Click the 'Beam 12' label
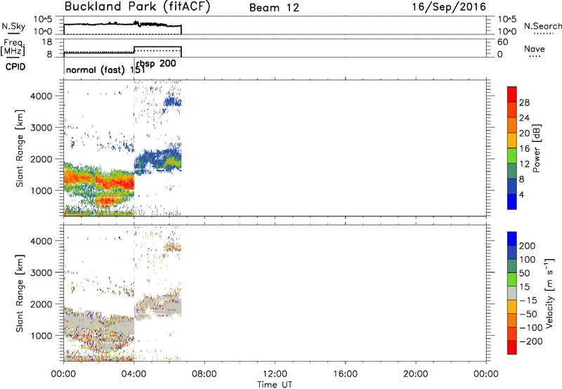Viewport: 562px width, 389px height. 274,8
